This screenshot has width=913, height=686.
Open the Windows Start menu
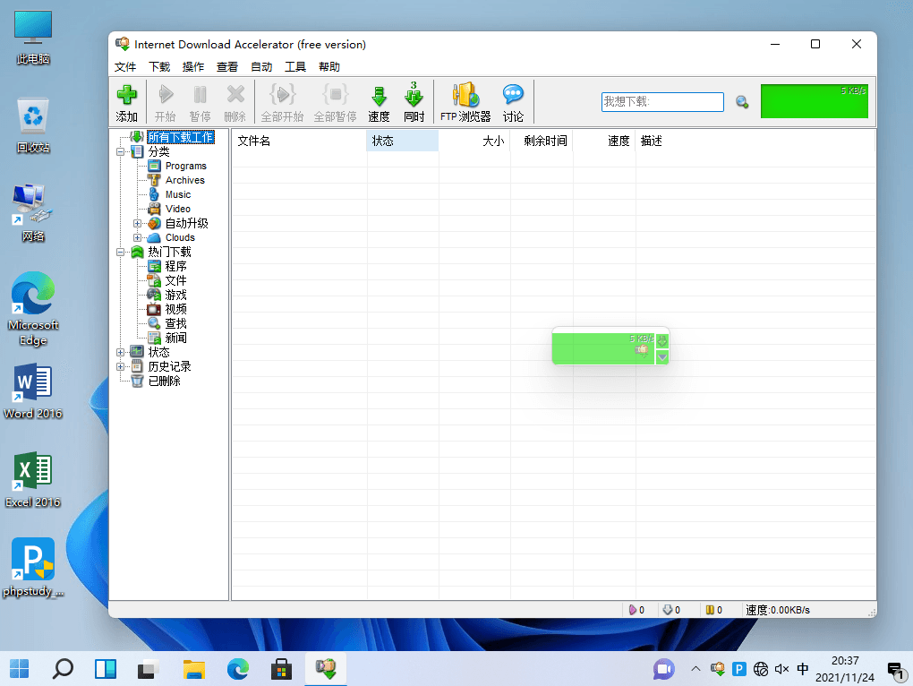[19, 668]
